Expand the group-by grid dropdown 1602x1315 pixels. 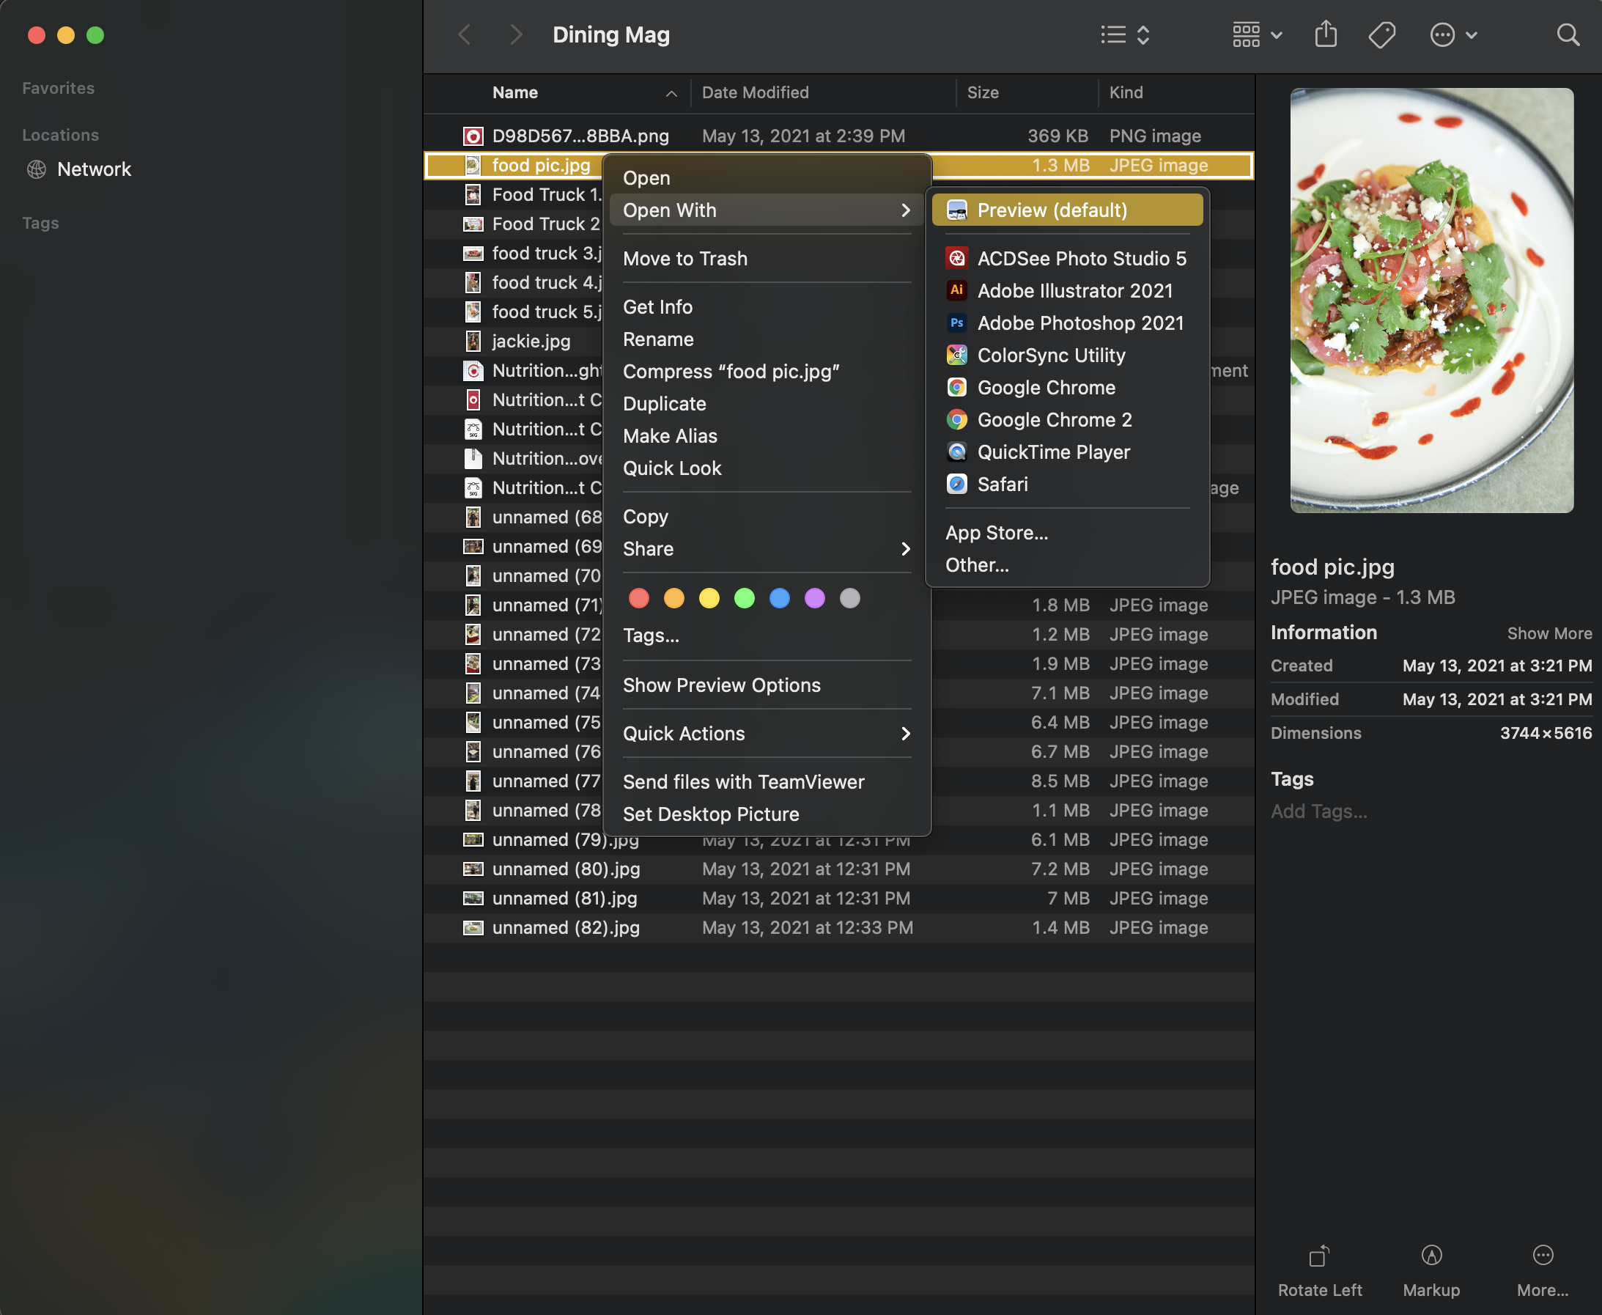click(1257, 35)
